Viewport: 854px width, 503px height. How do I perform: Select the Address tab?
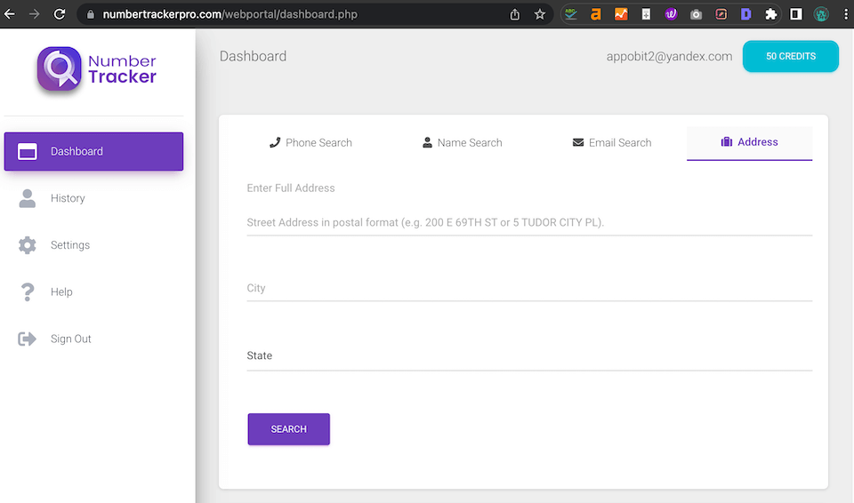coord(749,142)
